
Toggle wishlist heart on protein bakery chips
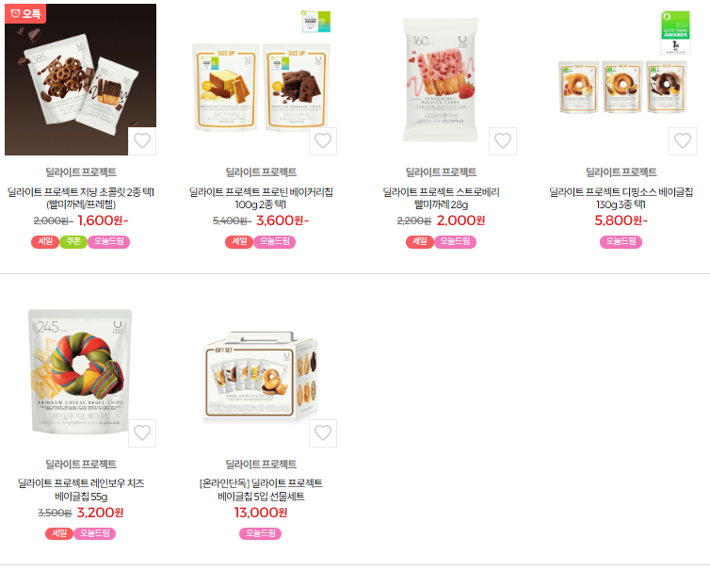[323, 141]
